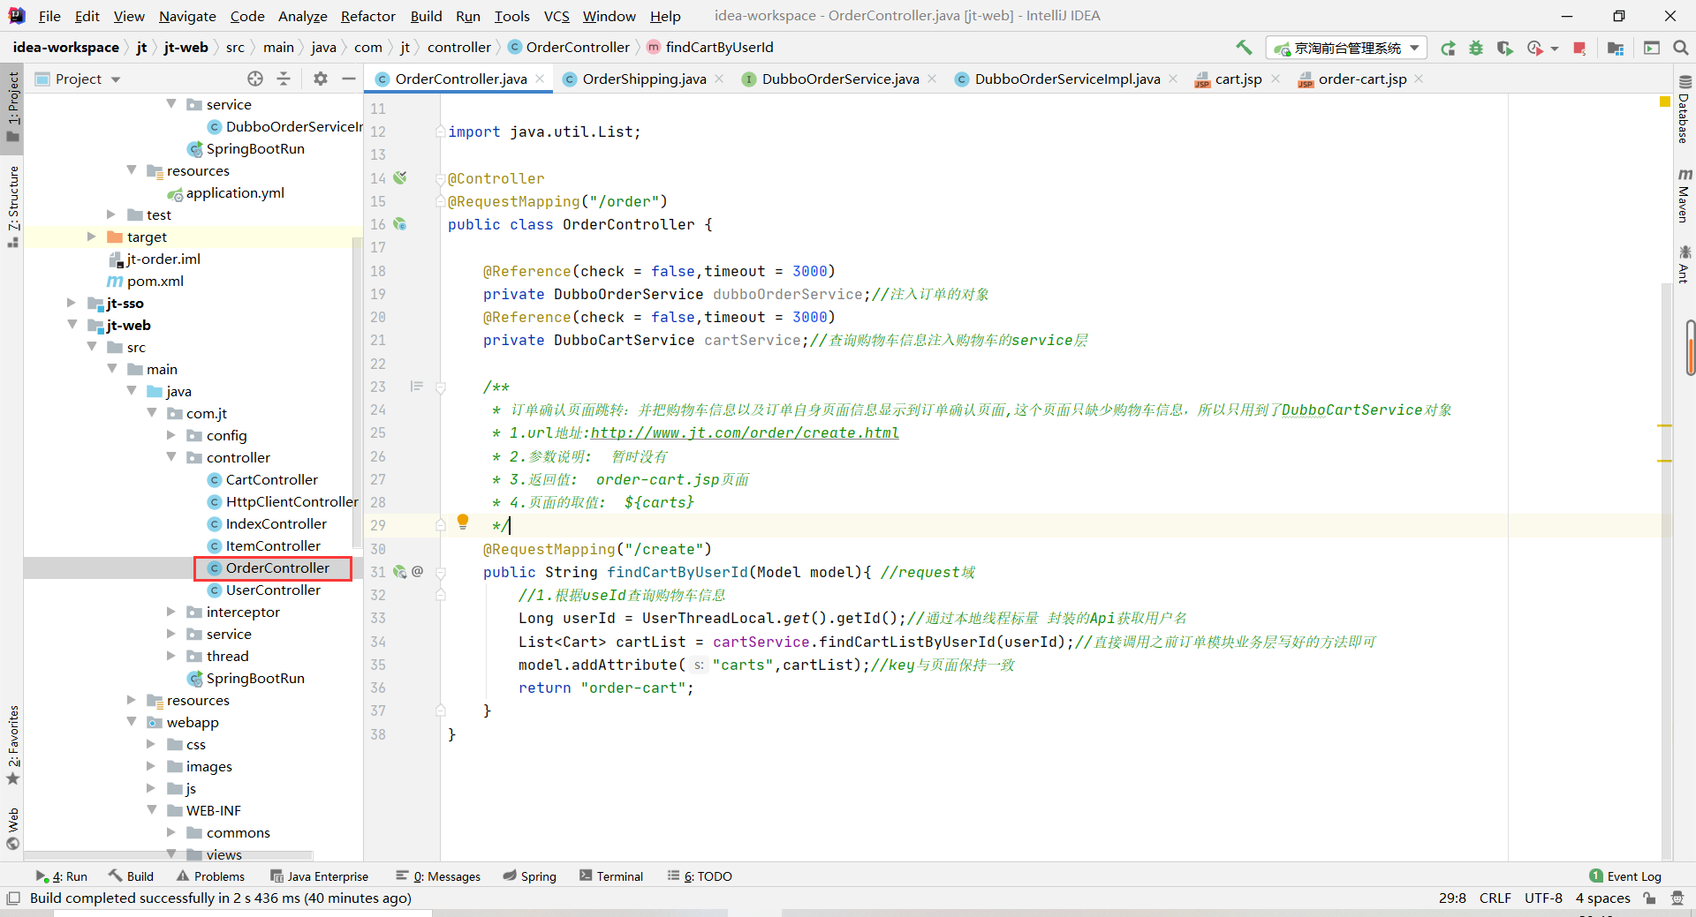Image resolution: width=1696 pixels, height=917 pixels.
Task: Click CRLF line separator in status bar
Action: click(1495, 898)
